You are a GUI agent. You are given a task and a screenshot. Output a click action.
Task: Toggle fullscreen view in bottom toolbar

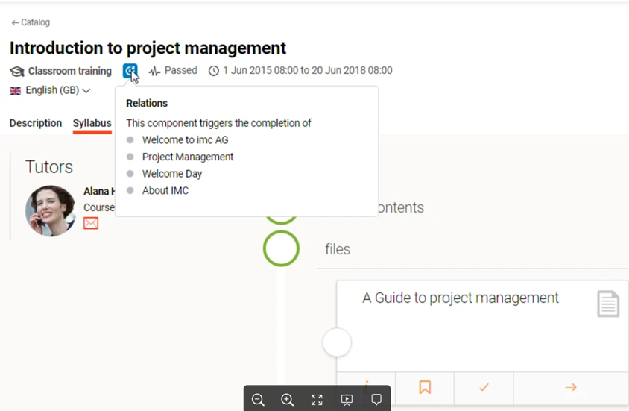[x=317, y=400]
